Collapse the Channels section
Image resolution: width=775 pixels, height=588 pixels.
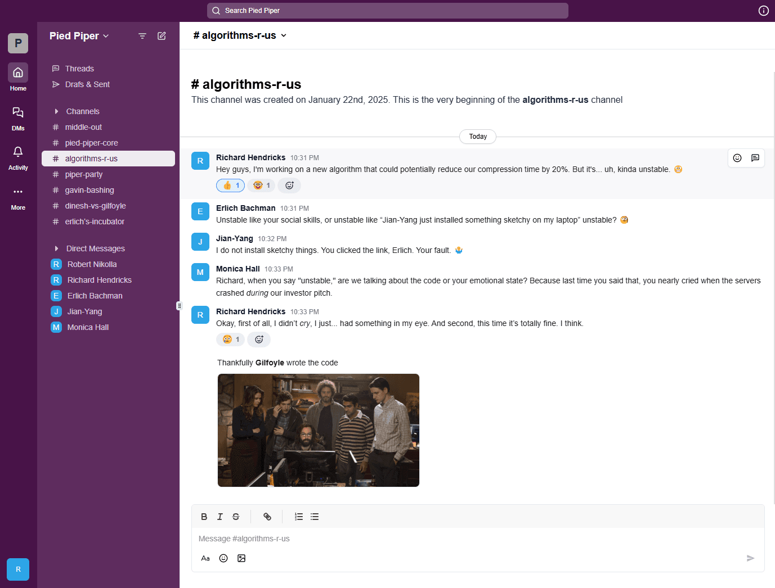57,111
